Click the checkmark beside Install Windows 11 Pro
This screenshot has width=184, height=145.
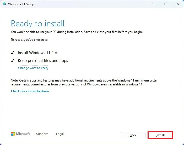point(13,53)
